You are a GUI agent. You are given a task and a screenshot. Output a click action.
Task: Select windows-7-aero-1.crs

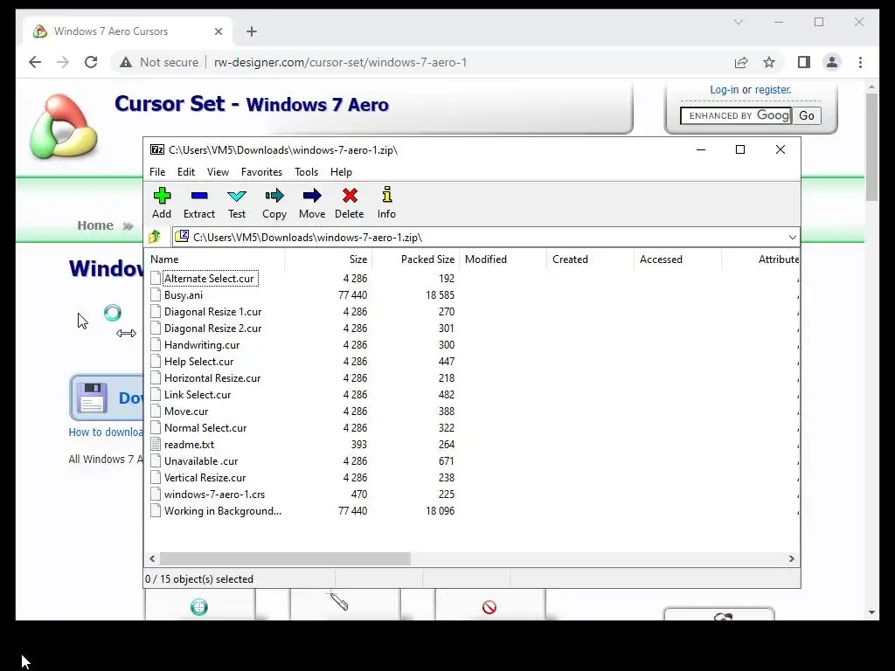(x=215, y=494)
